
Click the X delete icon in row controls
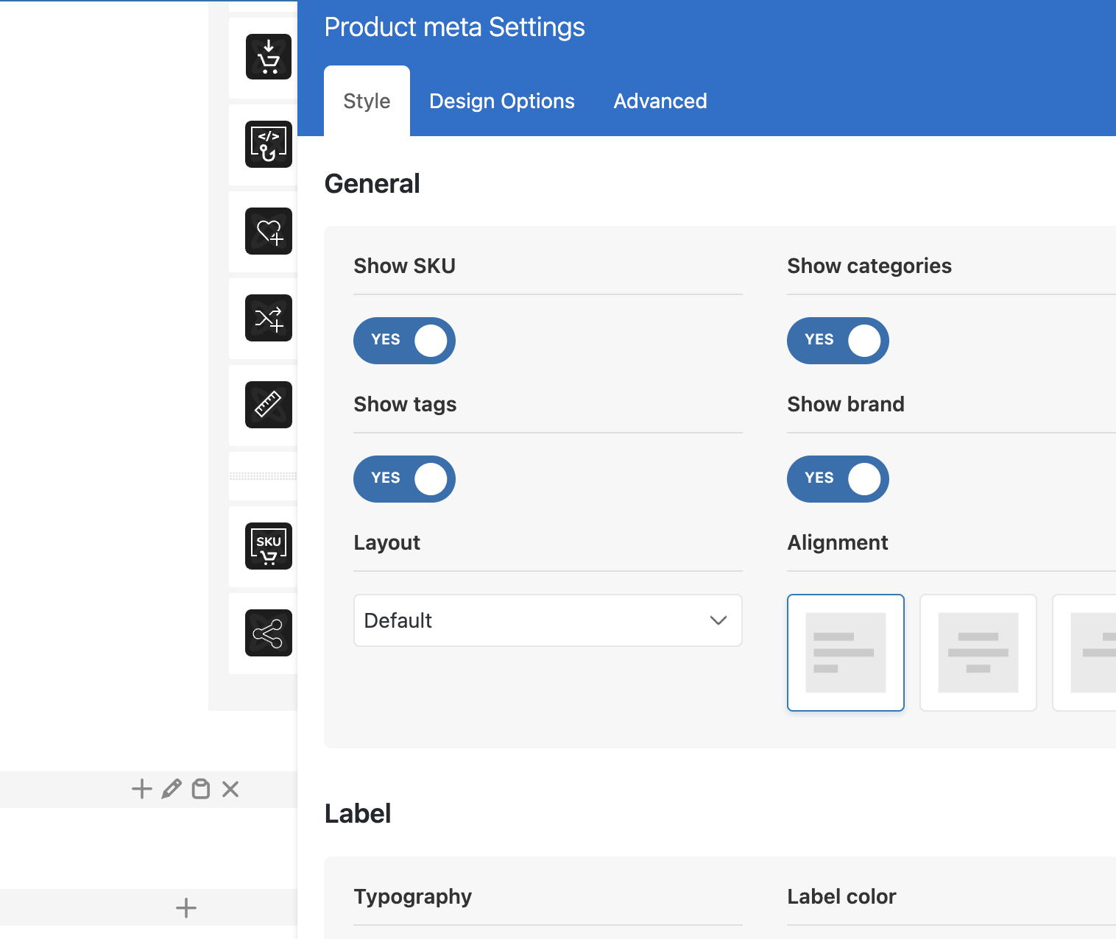click(x=230, y=790)
